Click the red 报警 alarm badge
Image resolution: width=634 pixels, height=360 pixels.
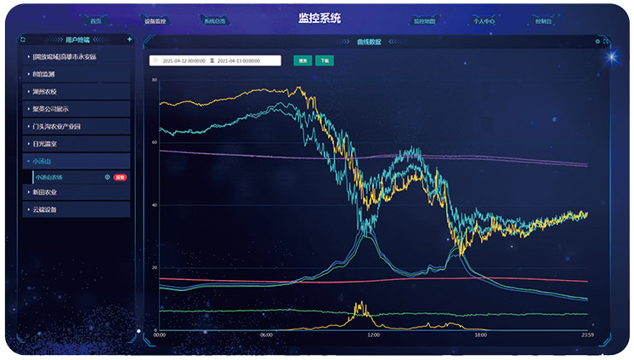tap(120, 177)
